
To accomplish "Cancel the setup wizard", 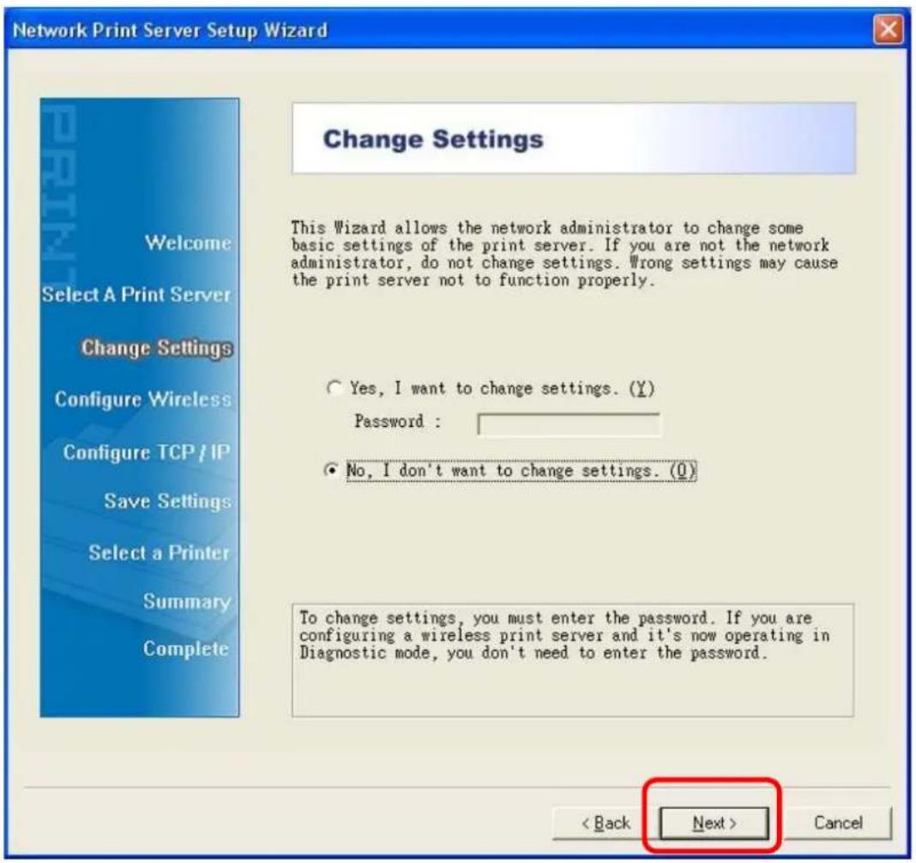I will (x=836, y=824).
